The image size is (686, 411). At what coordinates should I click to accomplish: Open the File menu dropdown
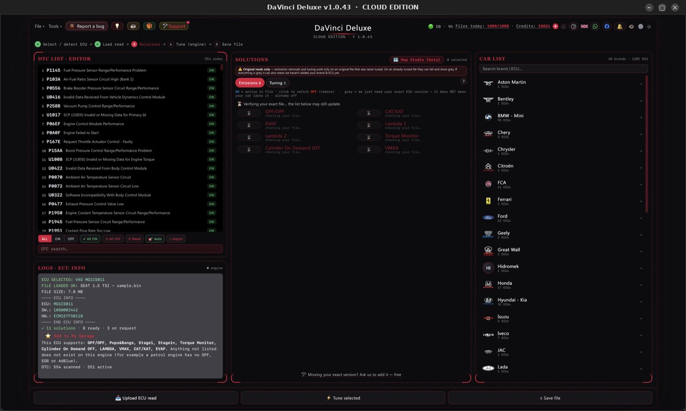click(x=39, y=26)
